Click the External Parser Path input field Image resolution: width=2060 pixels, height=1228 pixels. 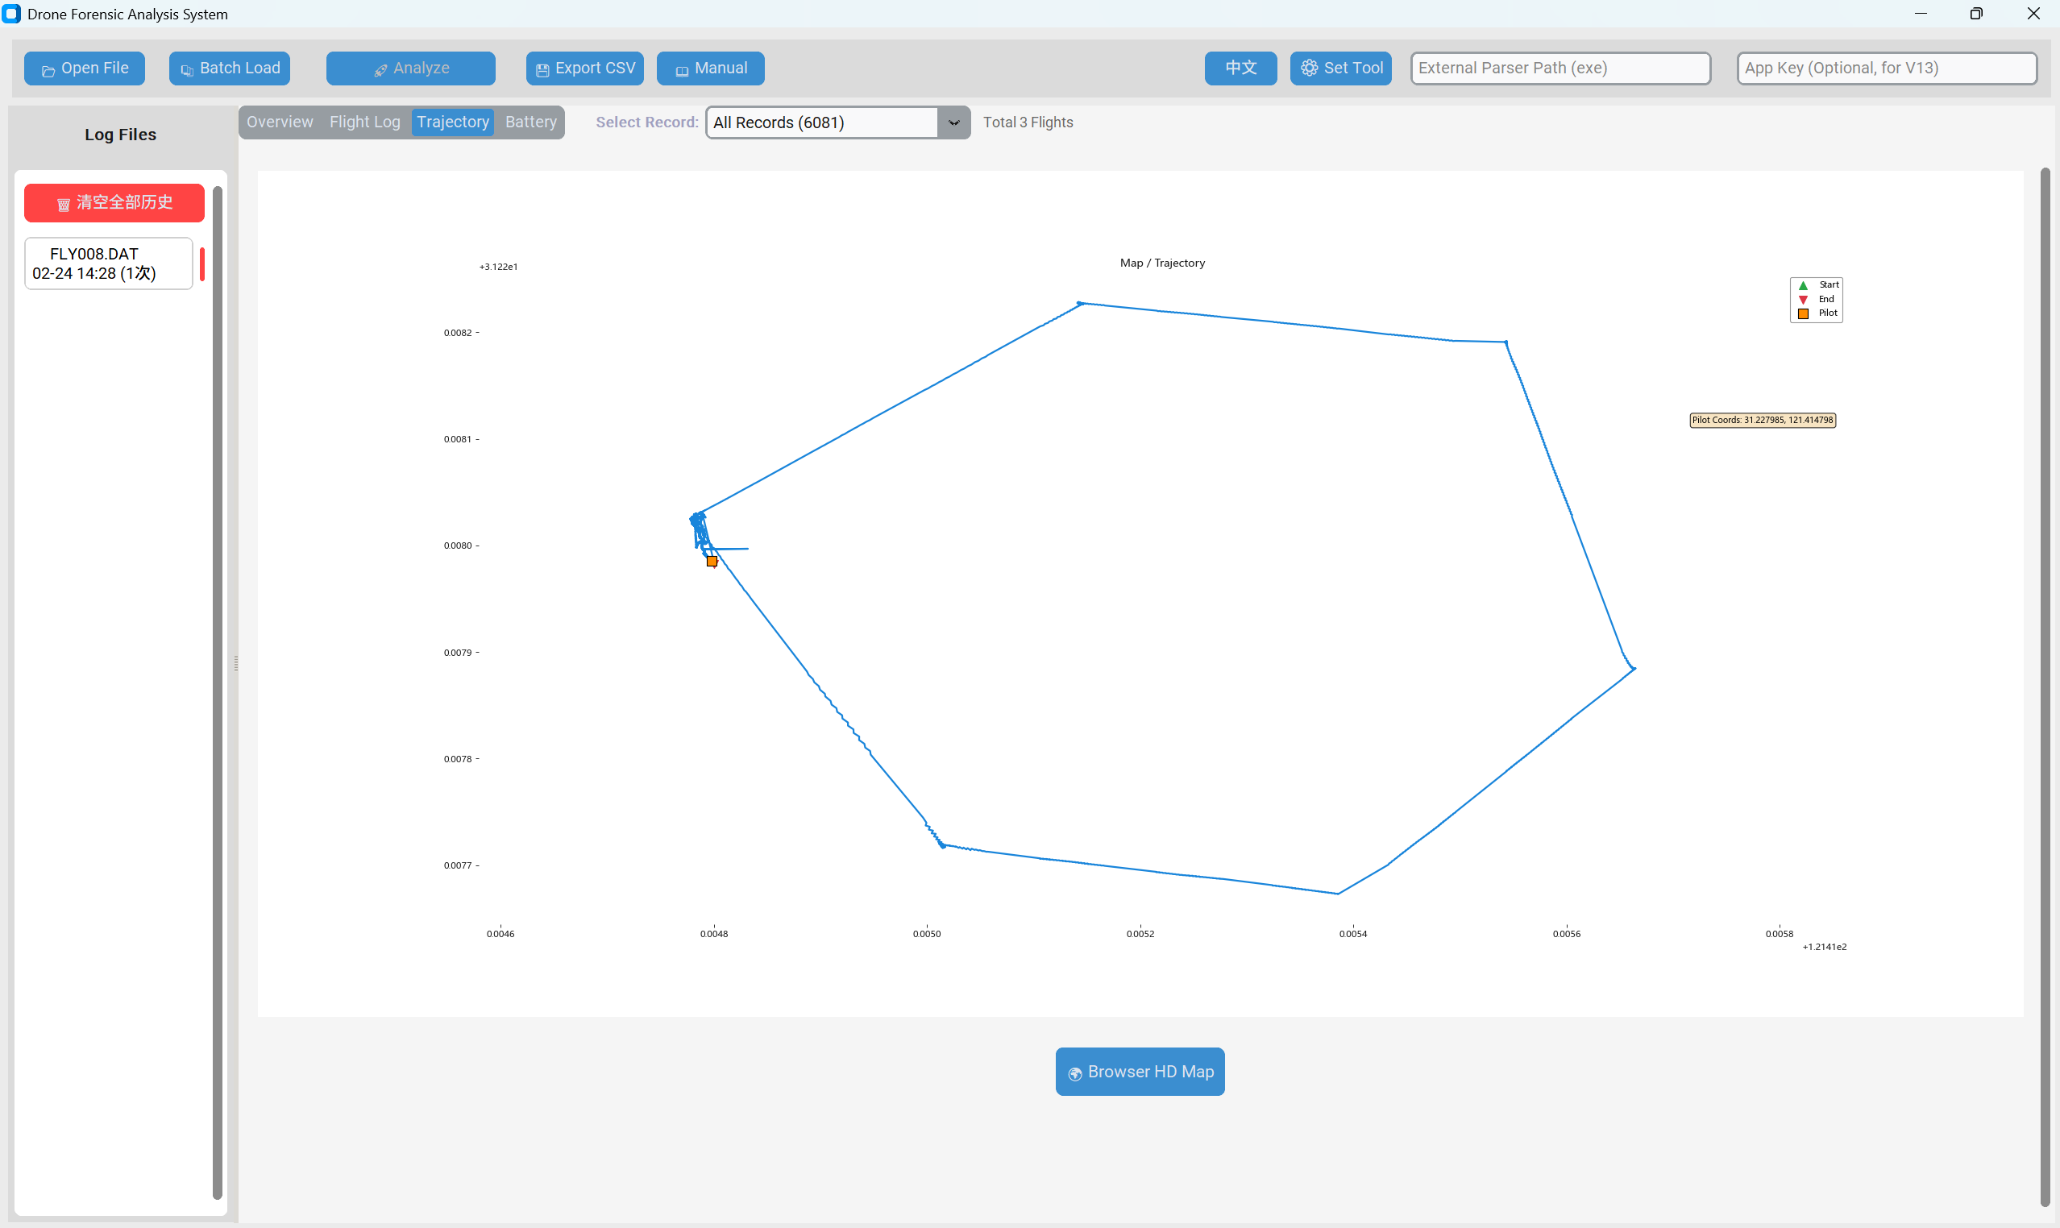click(x=1560, y=68)
